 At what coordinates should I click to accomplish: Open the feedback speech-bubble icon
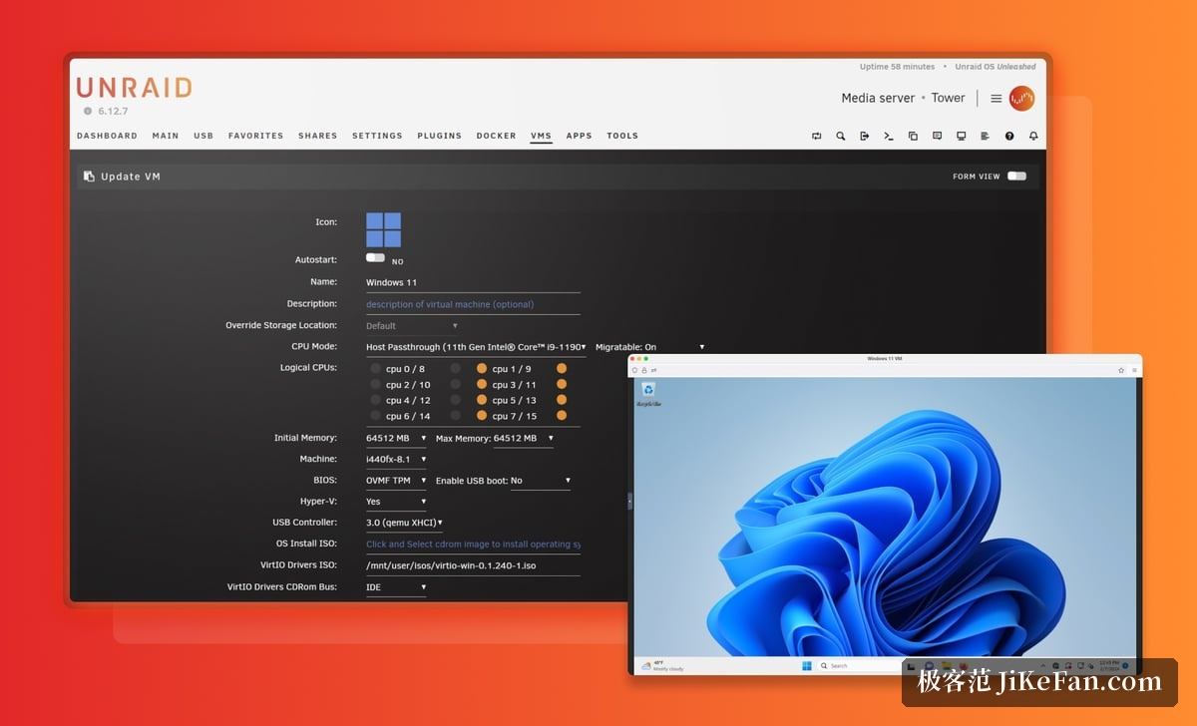[937, 136]
